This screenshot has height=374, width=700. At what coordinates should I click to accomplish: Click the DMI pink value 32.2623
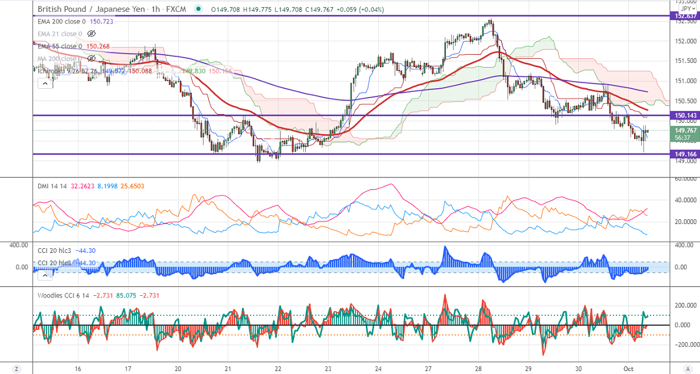(x=82, y=186)
